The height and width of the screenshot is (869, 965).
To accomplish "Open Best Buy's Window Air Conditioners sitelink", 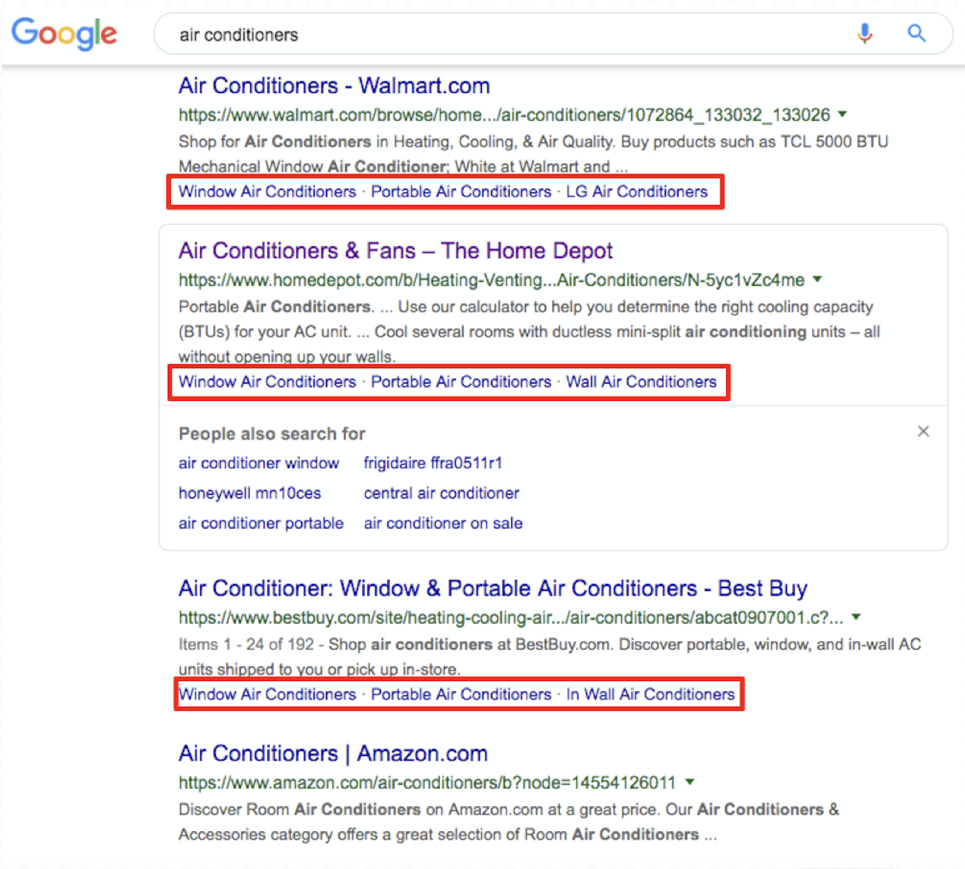I will 267,694.
